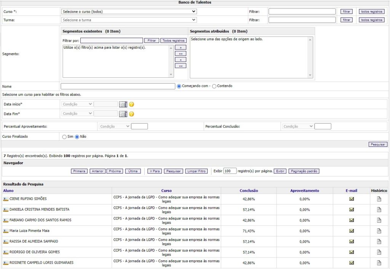Image resolution: width=390 pixels, height=269 pixels.
Task: Click the Pesquisar button below Curso Finalizado
Action: (x=378, y=145)
